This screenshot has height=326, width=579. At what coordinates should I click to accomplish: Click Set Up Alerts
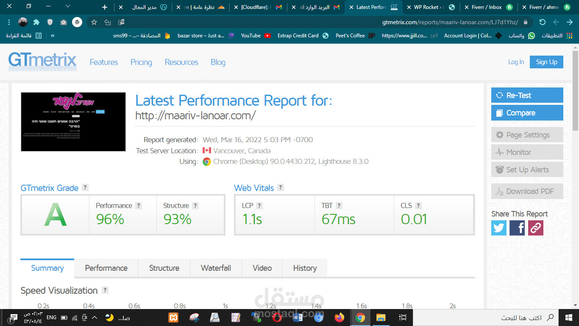click(527, 170)
